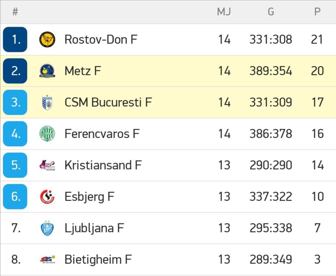Click the # rank column header

[15, 12]
